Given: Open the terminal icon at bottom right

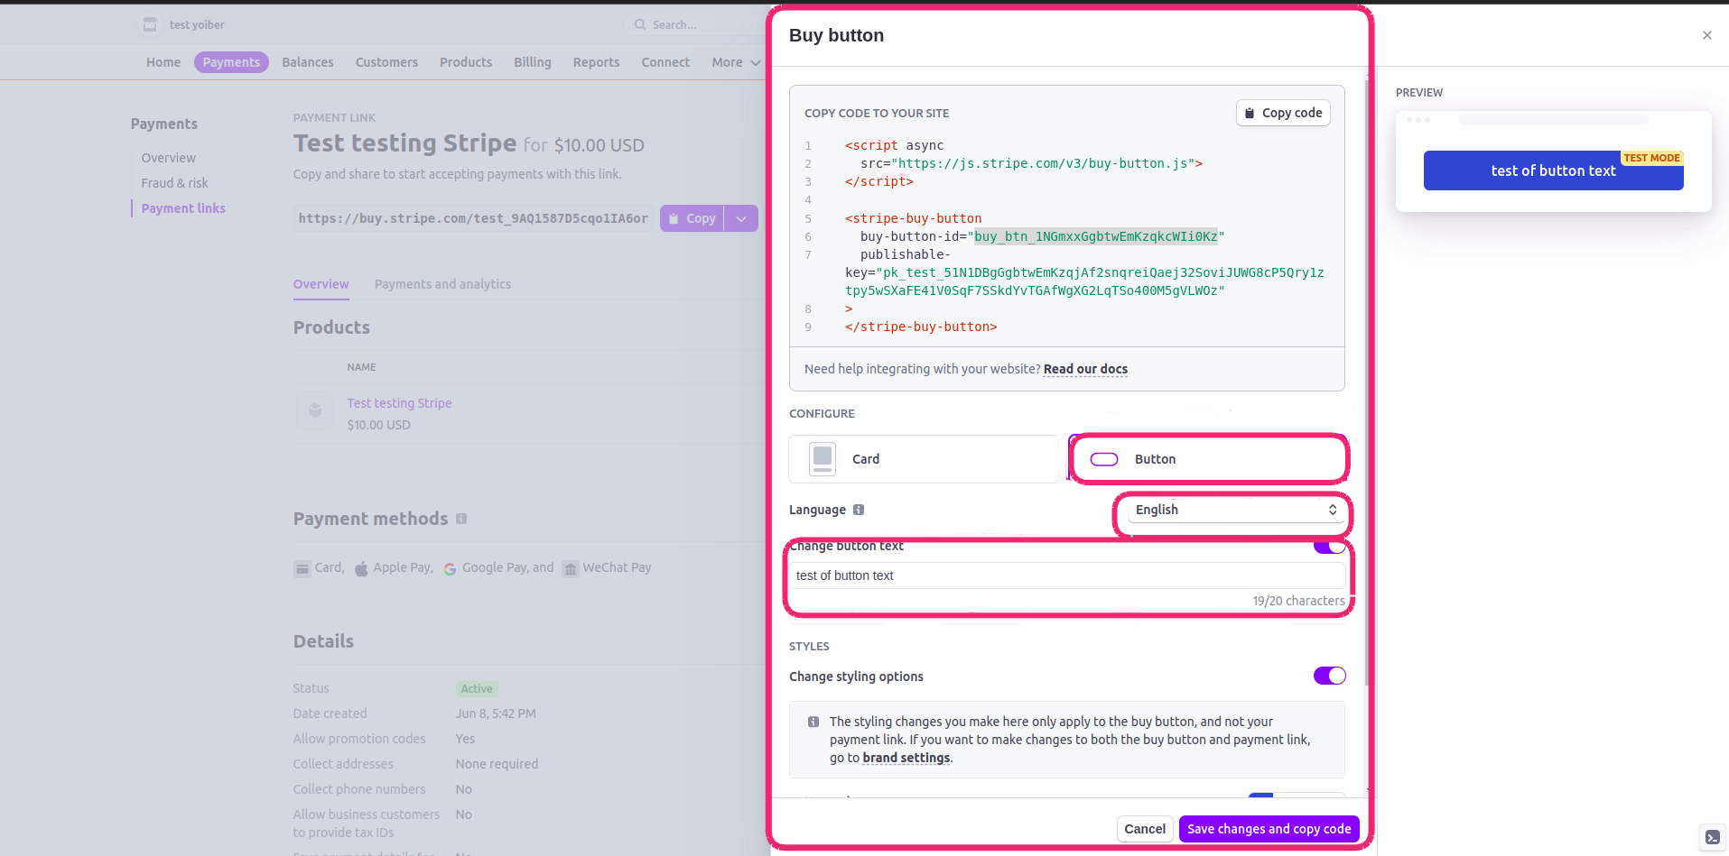Looking at the screenshot, I should click(1712, 837).
